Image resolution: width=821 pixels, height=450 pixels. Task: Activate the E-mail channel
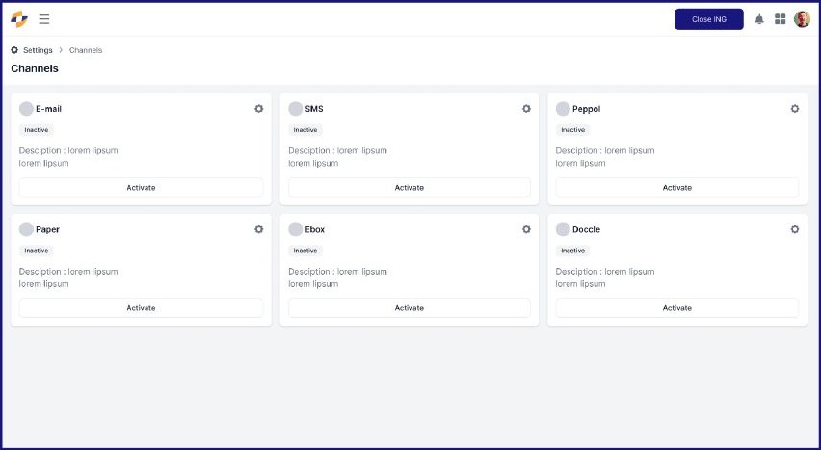point(141,188)
